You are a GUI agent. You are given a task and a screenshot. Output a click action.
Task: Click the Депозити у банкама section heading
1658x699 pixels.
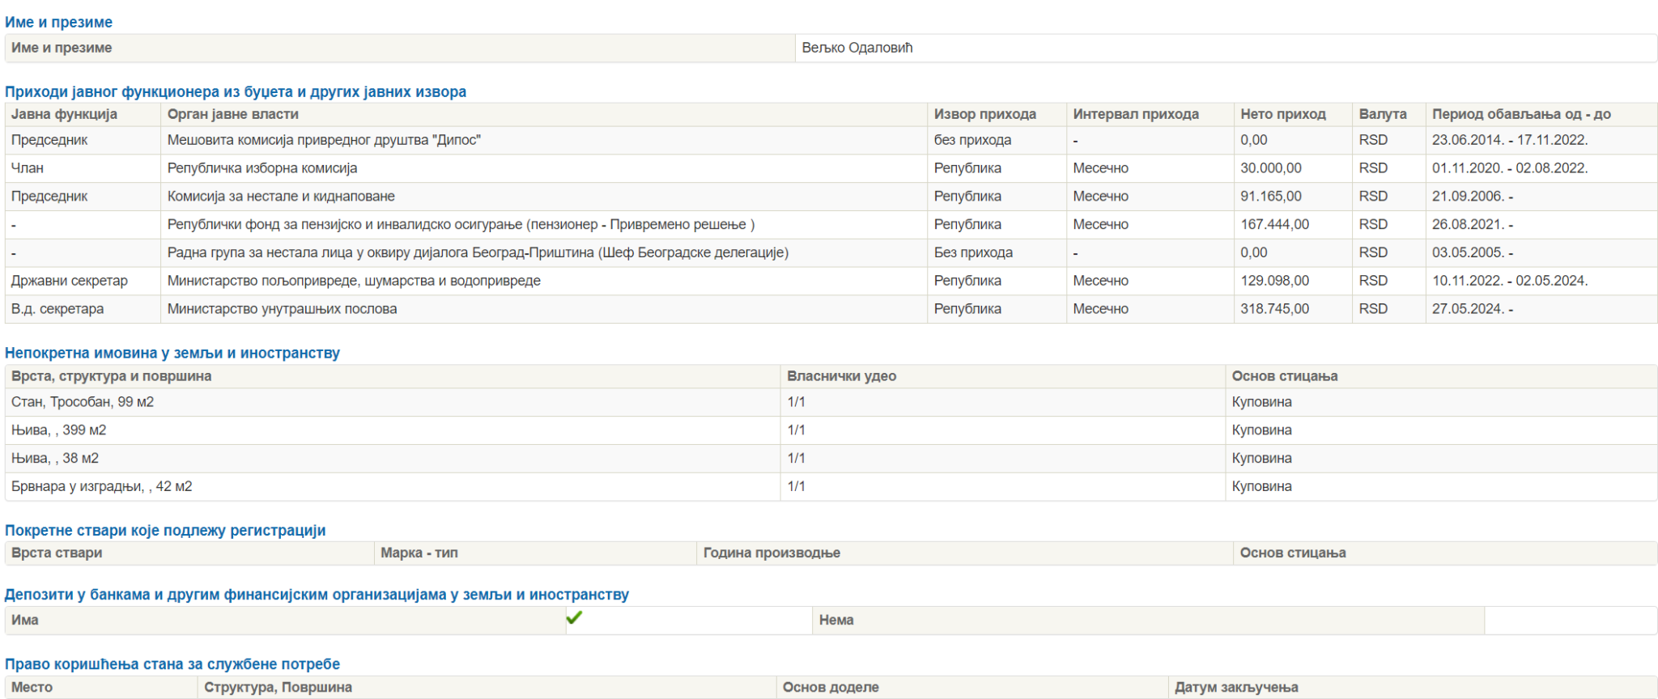(x=317, y=595)
